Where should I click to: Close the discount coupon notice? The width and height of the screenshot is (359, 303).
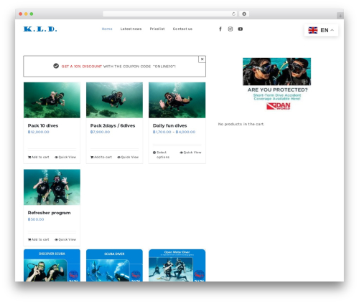coord(202,59)
